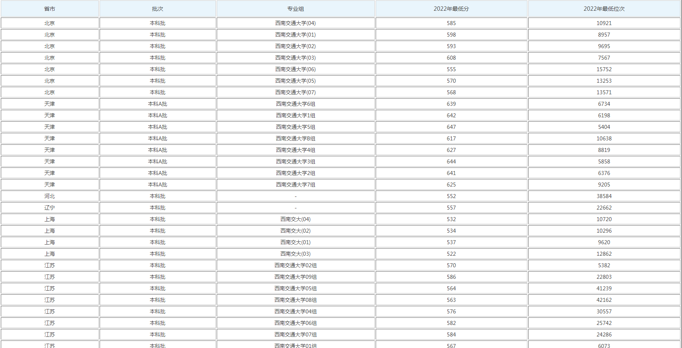Click the 河北 province cell
682x348 pixels.
pyautogui.click(x=49, y=196)
